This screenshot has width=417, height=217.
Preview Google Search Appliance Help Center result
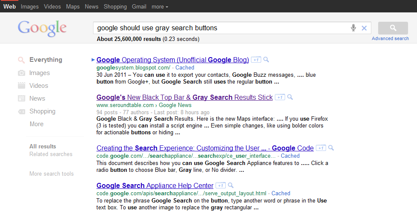[x=231, y=185]
